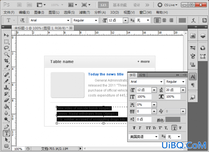Select the Healing Brush tool
This screenshot has width=209, height=152.
tap(6, 75)
